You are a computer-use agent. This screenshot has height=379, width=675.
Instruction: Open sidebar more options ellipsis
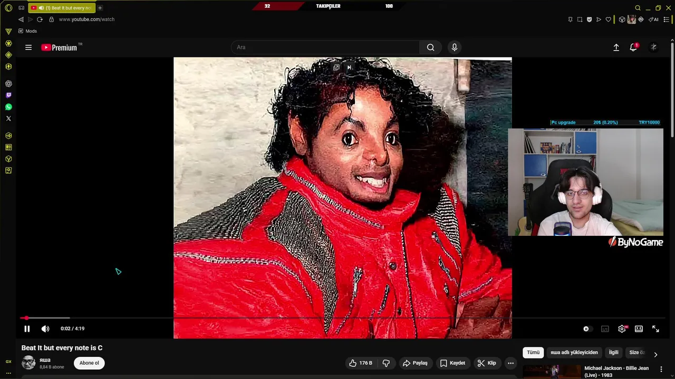click(8, 373)
